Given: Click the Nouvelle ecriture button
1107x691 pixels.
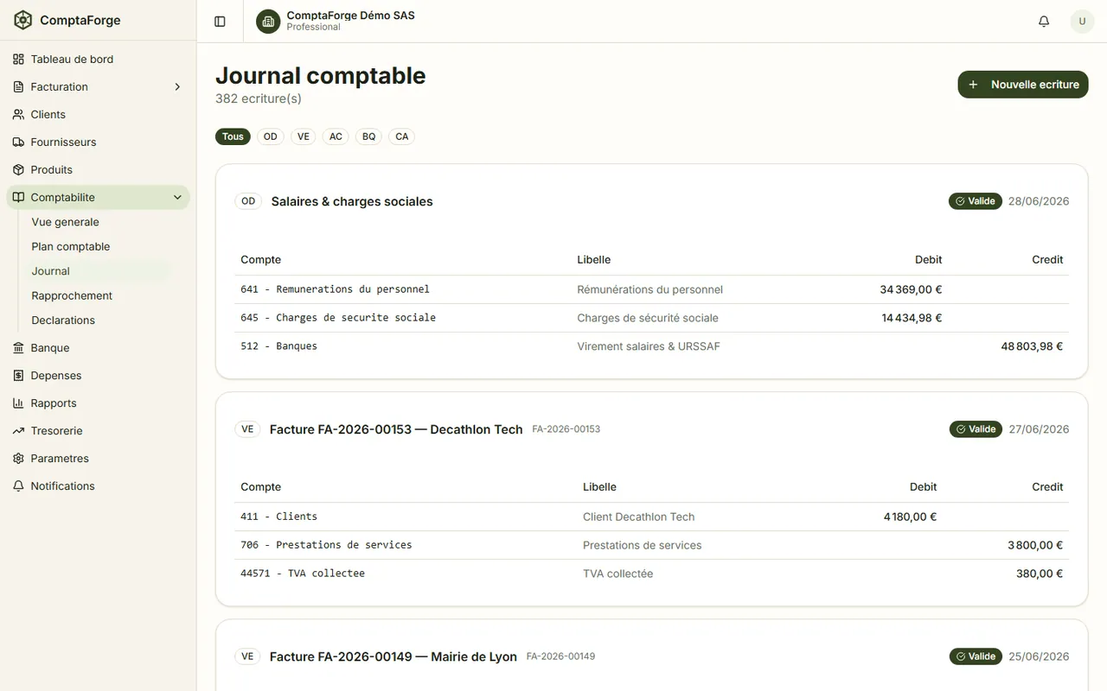Looking at the screenshot, I should (1023, 85).
